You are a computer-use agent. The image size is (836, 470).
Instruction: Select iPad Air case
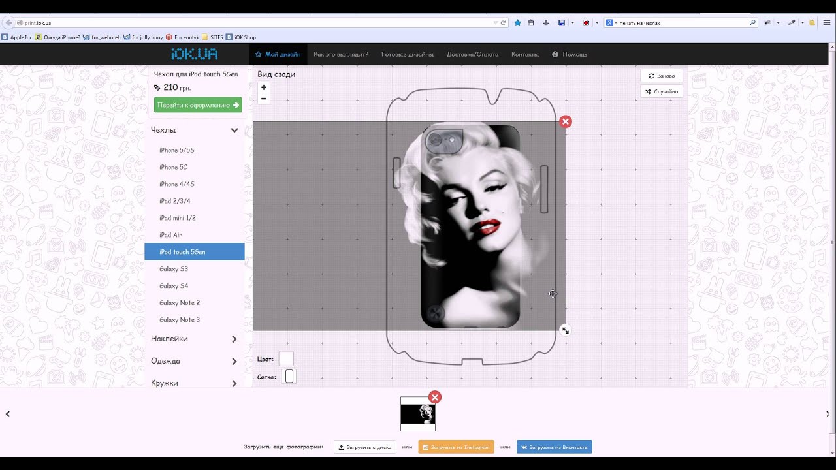coord(195,235)
